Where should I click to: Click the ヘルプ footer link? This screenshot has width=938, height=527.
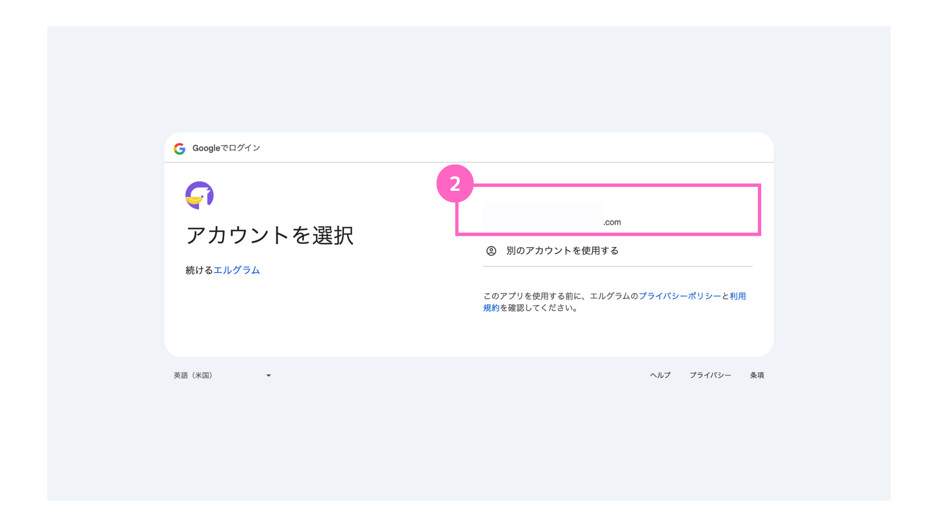click(660, 375)
